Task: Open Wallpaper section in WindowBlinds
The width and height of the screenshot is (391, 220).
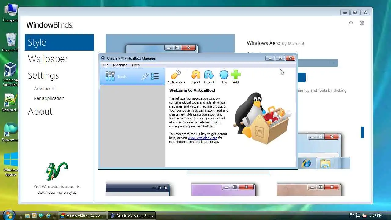Action: [x=48, y=59]
